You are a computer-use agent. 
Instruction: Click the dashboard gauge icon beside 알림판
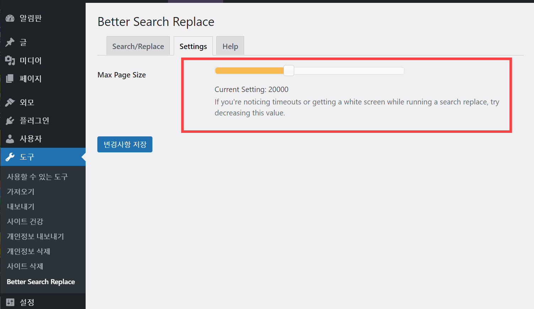coord(10,18)
